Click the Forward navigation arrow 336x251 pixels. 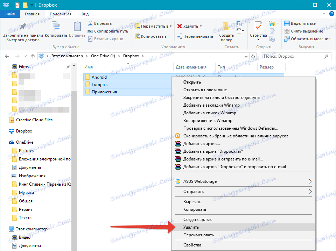(17, 56)
